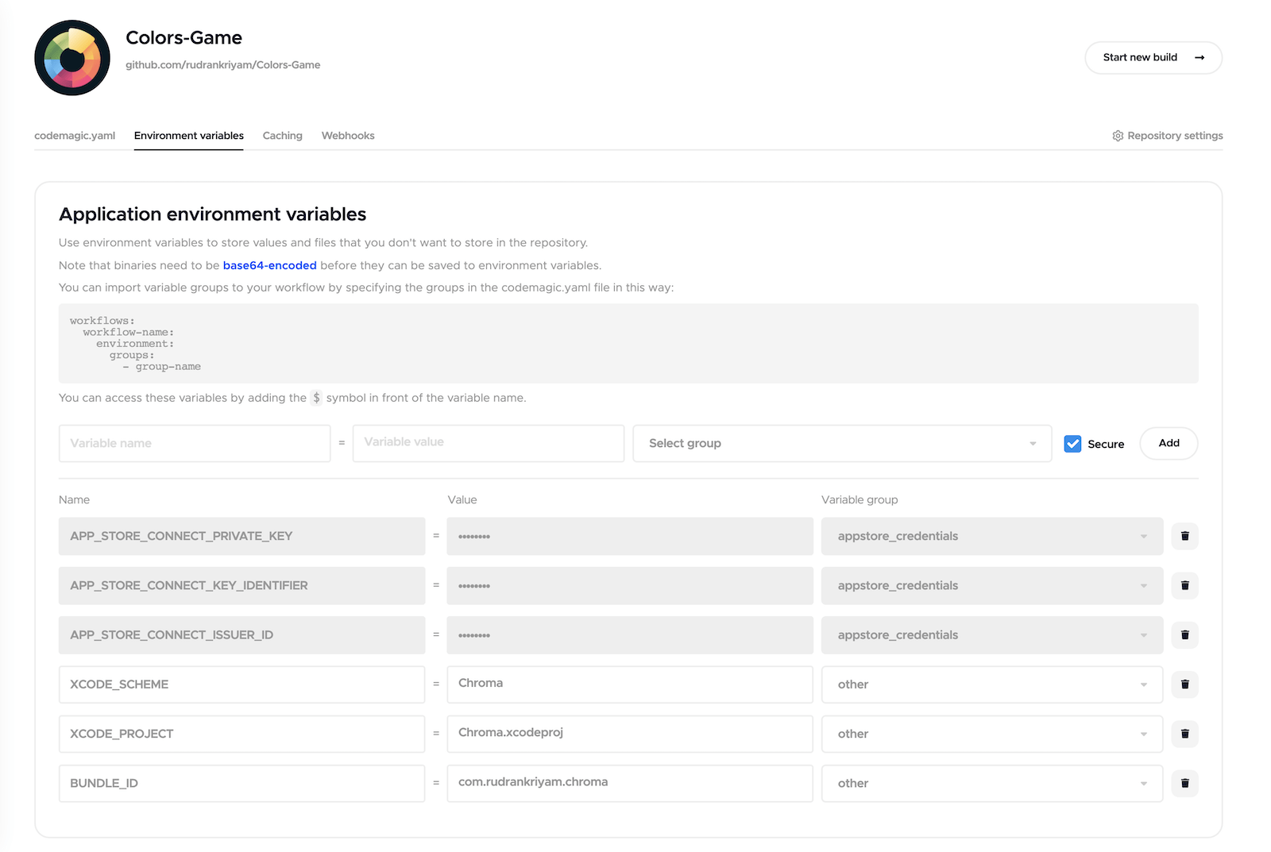Delete the XCODE_SCHEME variable

coord(1184,684)
